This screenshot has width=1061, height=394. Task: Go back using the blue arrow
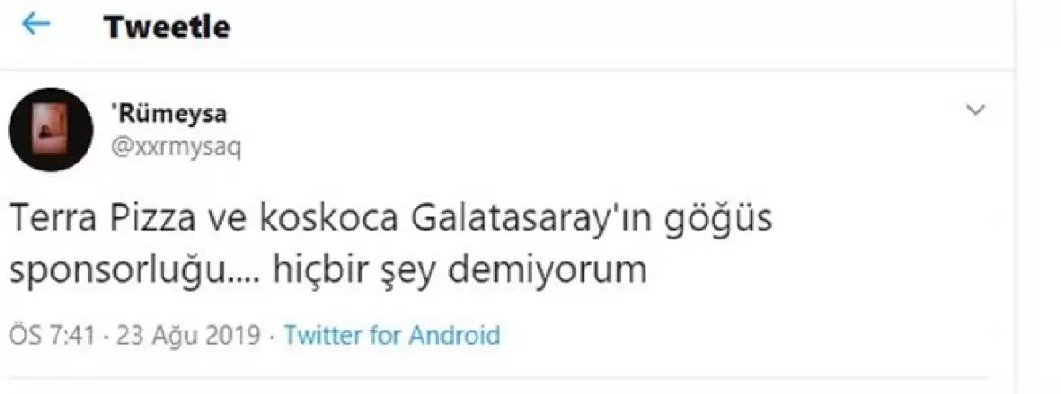[35, 26]
